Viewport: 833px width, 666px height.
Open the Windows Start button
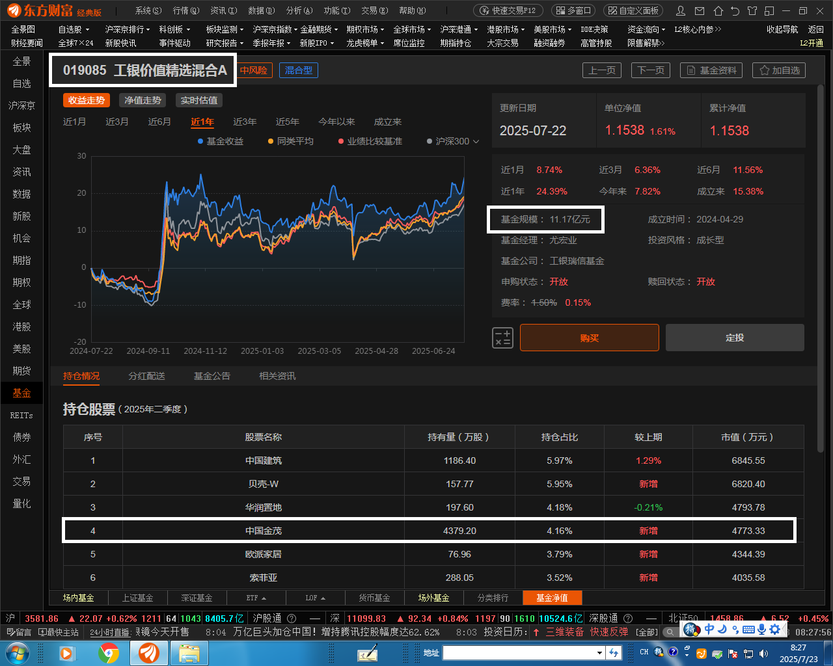tap(18, 652)
